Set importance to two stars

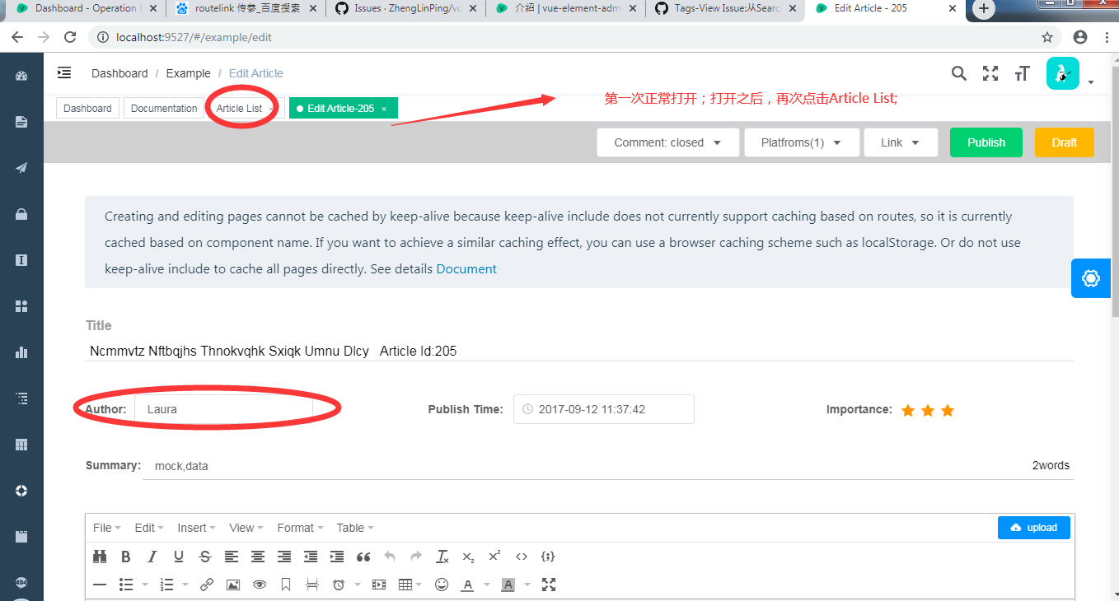(x=928, y=409)
